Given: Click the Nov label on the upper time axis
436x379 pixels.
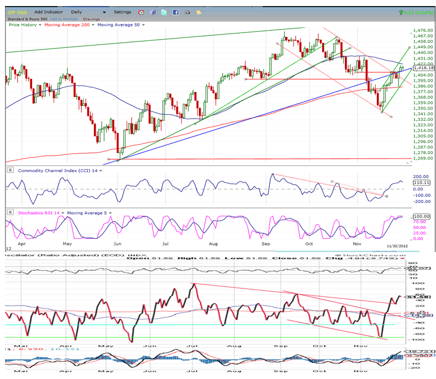Looking at the screenshot, I should [357, 243].
